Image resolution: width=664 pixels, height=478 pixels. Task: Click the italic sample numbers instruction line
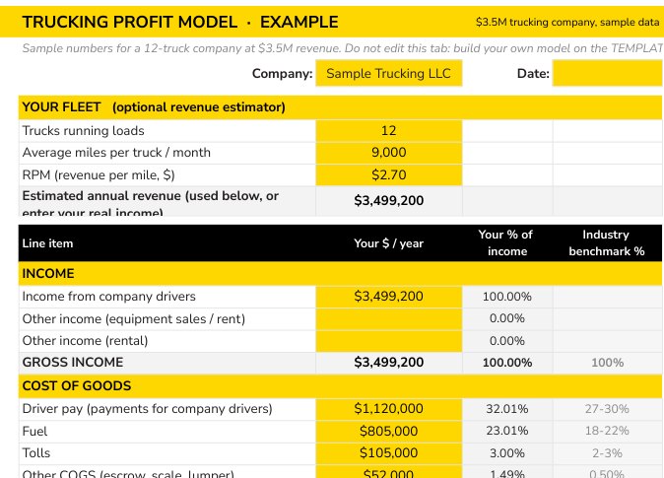coord(342,48)
